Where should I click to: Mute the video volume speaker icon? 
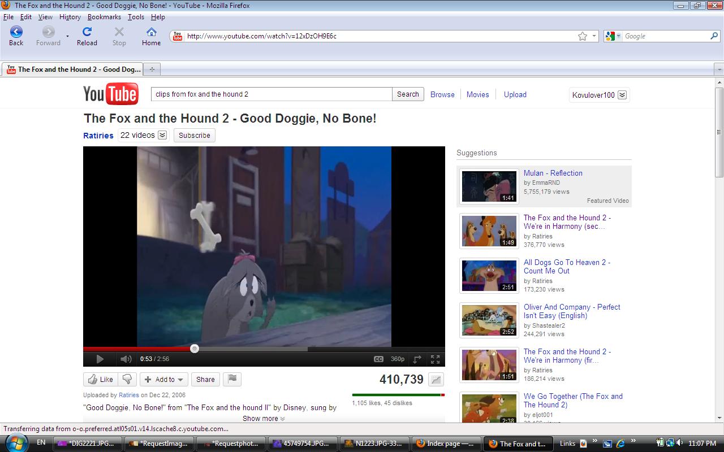coord(126,359)
